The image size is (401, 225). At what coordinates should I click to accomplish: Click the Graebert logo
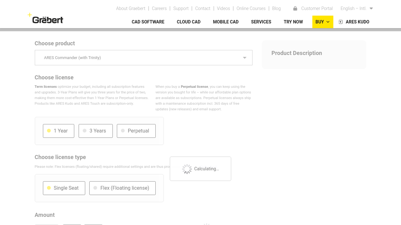(48, 19)
